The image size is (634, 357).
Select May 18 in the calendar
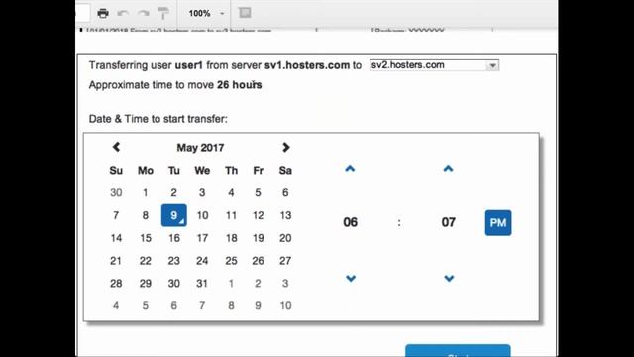pos(231,238)
